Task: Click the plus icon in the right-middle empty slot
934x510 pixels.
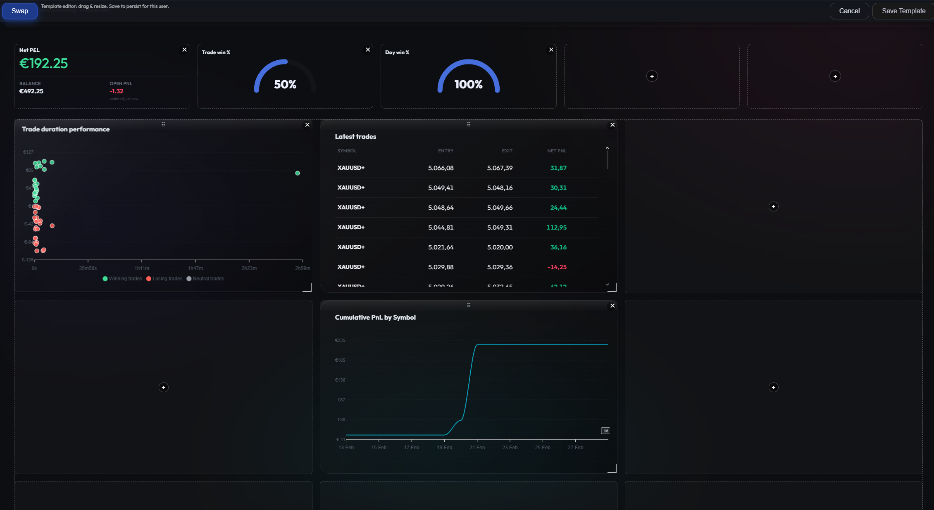Action: pos(774,206)
